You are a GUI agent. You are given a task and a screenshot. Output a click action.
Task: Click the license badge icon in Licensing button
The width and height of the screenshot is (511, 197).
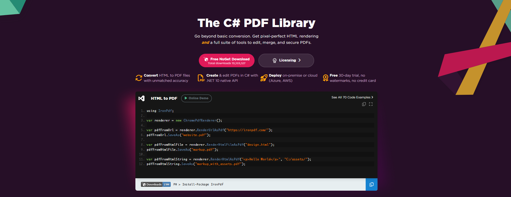point(275,61)
